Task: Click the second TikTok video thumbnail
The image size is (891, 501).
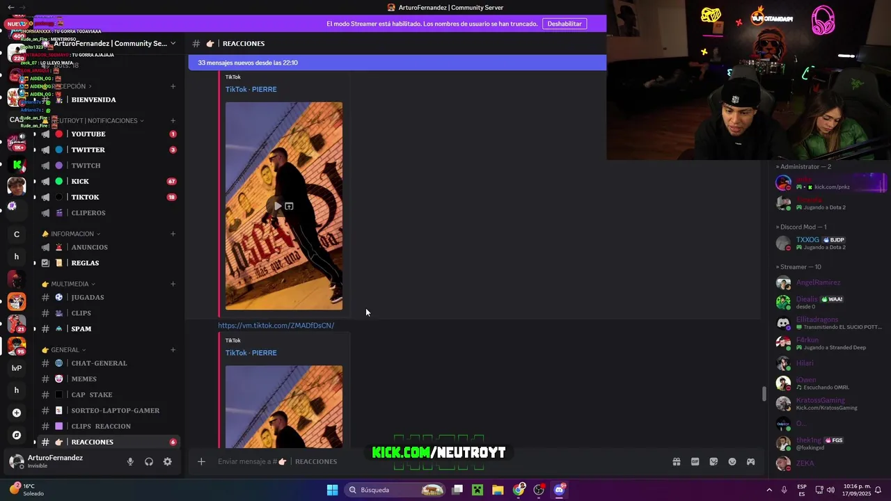Action: pos(284,406)
